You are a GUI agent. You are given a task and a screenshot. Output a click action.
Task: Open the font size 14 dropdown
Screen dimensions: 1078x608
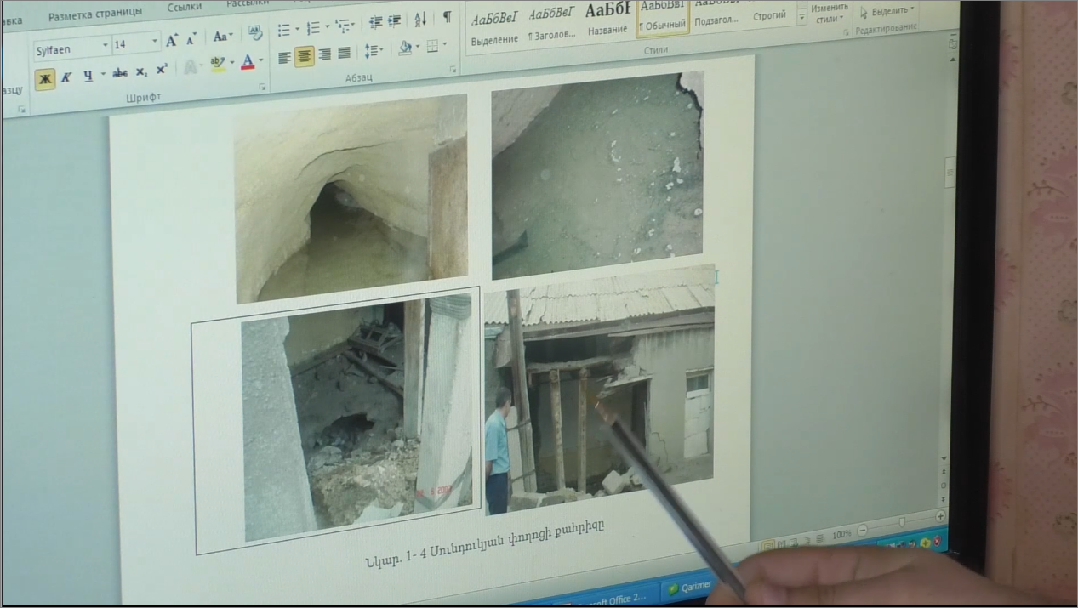click(x=155, y=43)
